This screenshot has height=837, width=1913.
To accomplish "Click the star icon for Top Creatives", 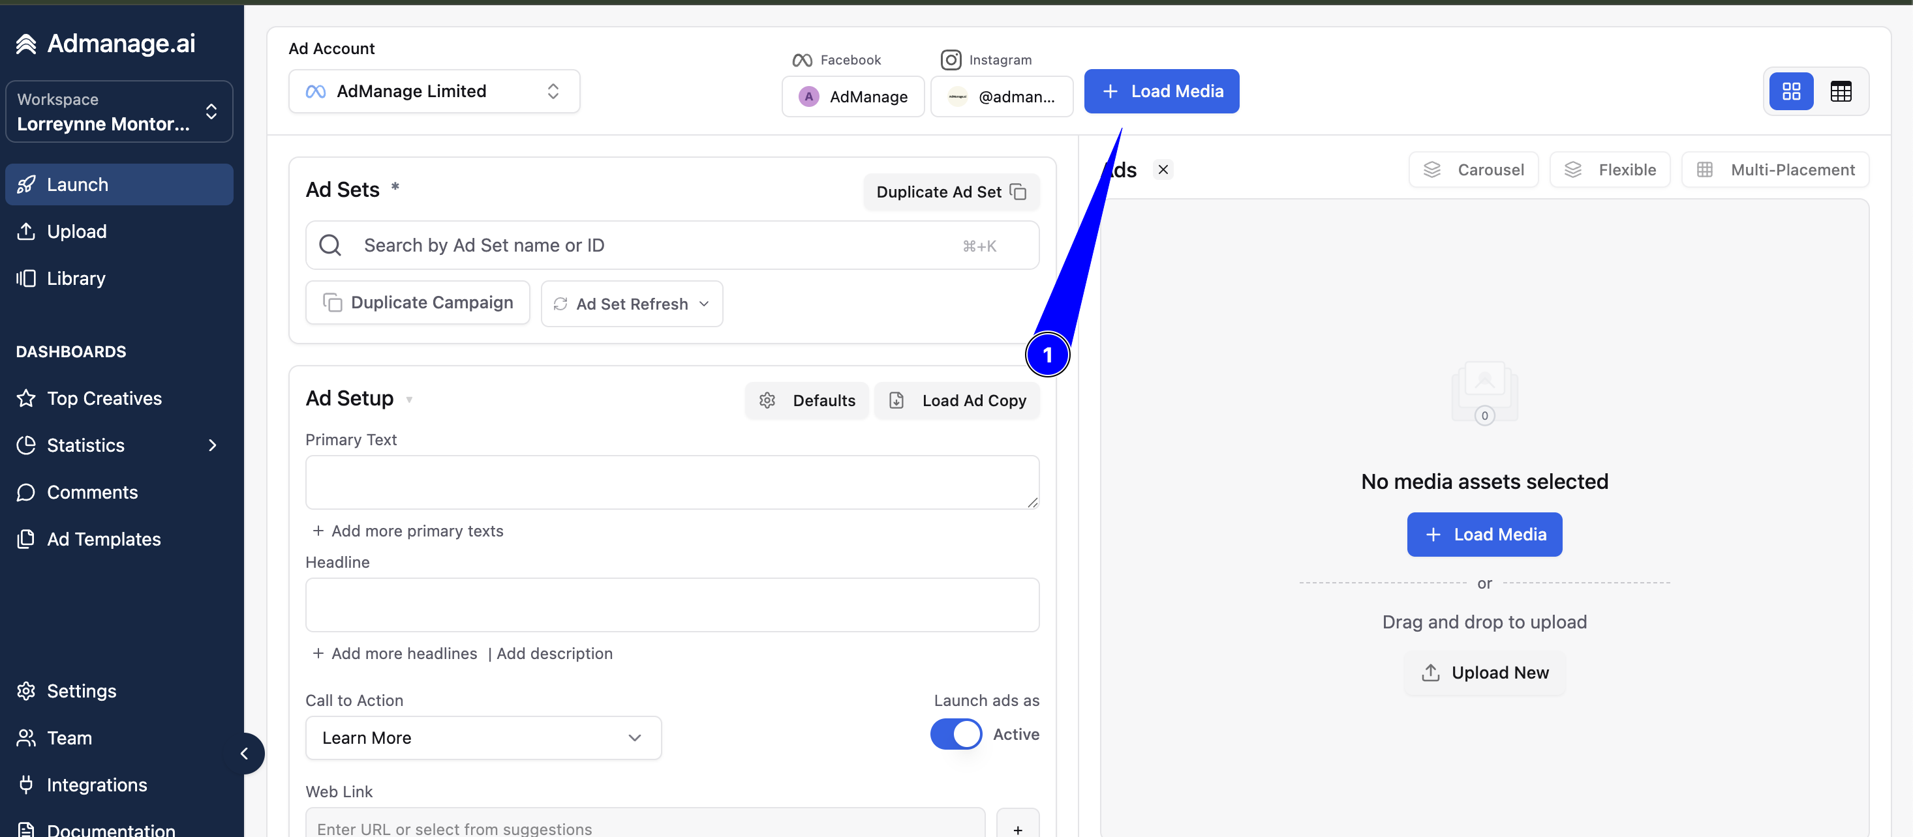I will 26,398.
